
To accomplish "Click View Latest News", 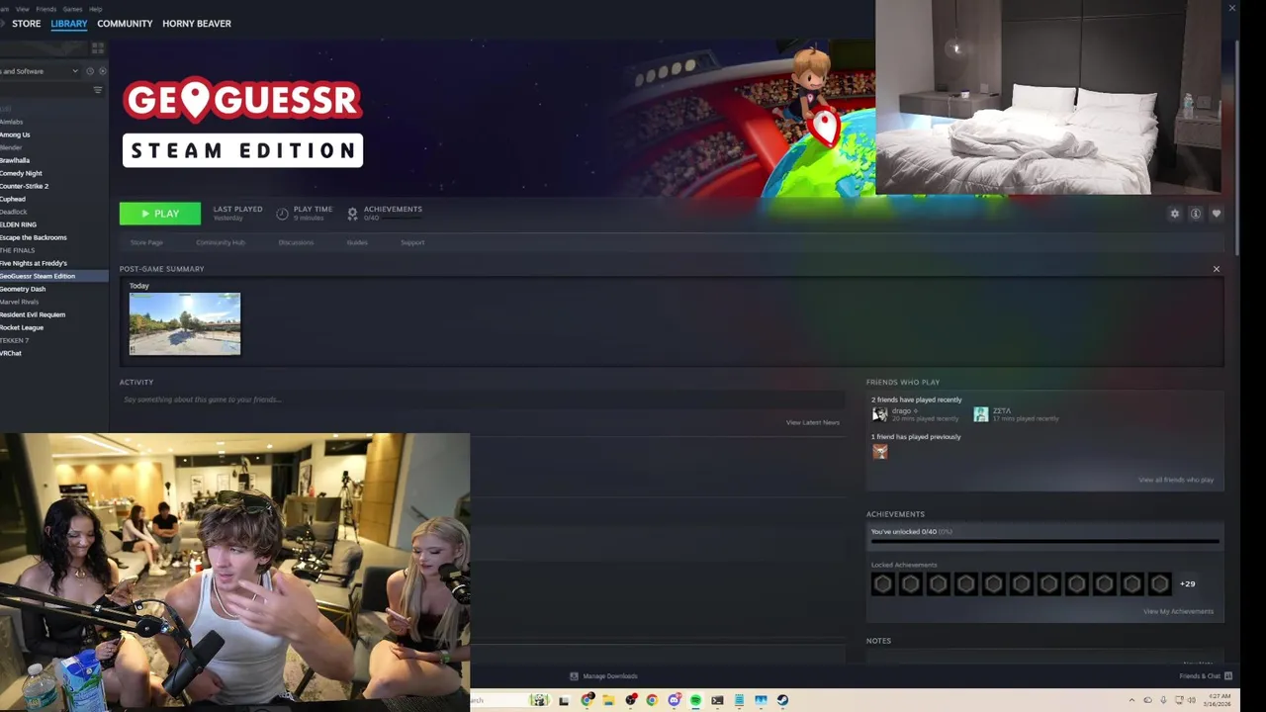I will pos(813,422).
